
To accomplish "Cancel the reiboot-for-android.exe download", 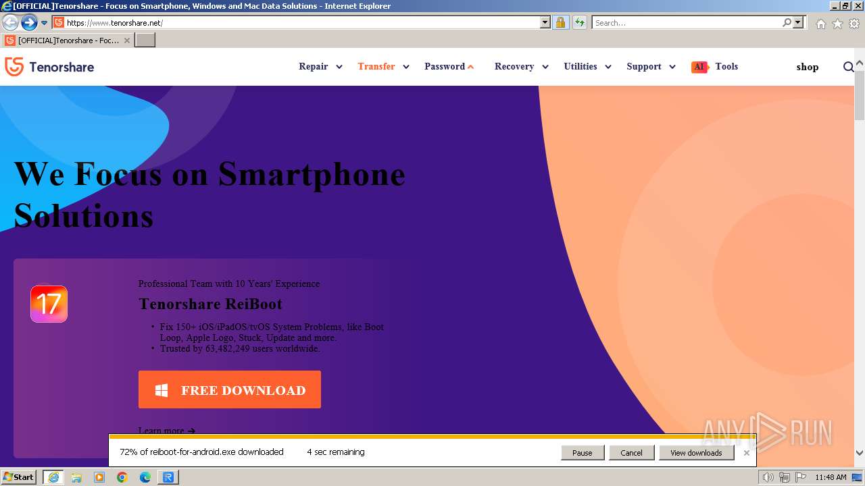I will coord(632,453).
